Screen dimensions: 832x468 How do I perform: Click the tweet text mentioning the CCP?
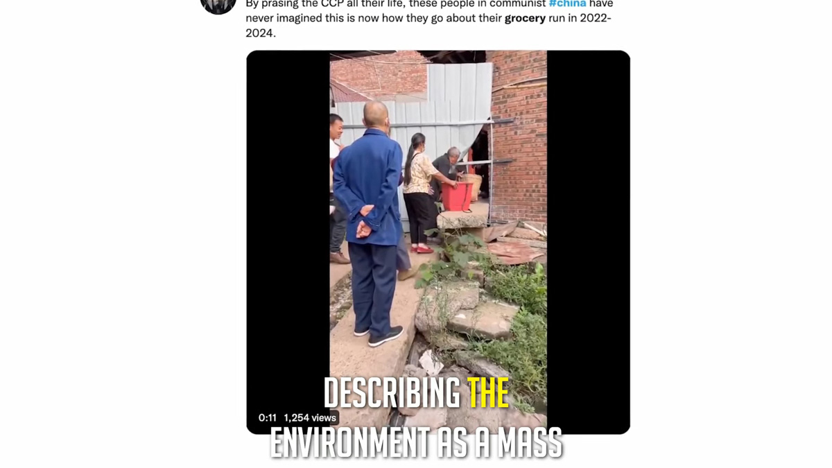click(x=429, y=18)
